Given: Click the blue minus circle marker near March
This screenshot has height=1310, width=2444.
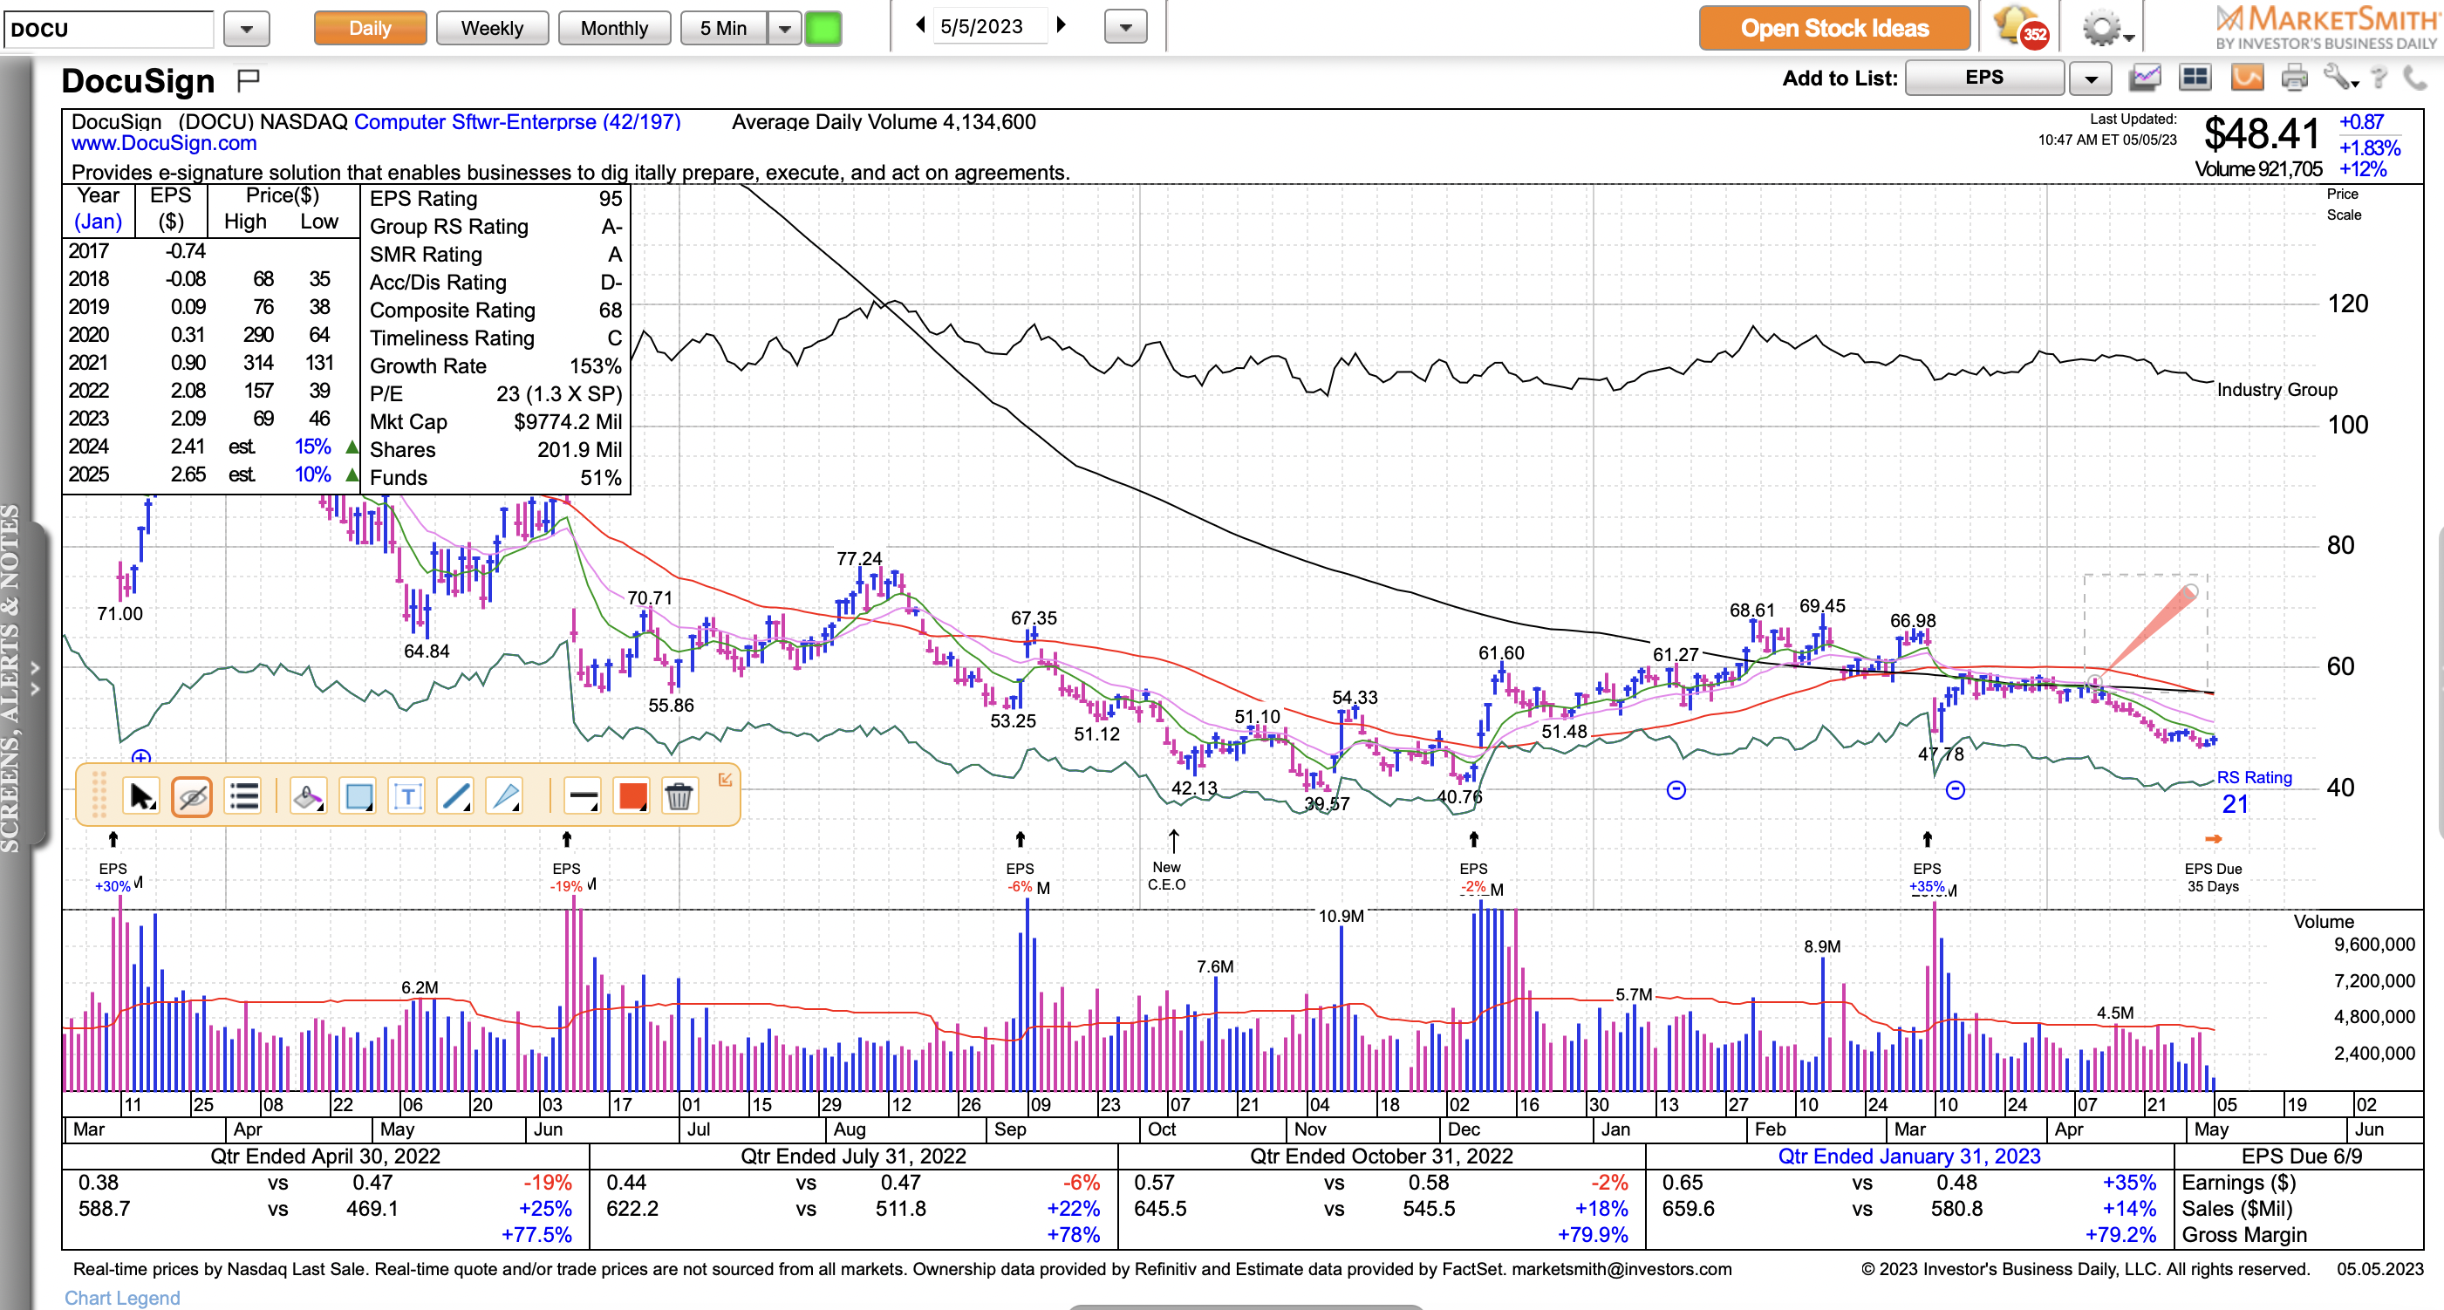Looking at the screenshot, I should point(1956,790).
